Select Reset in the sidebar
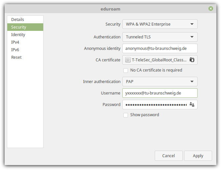The image size is (221, 170). 16,57
